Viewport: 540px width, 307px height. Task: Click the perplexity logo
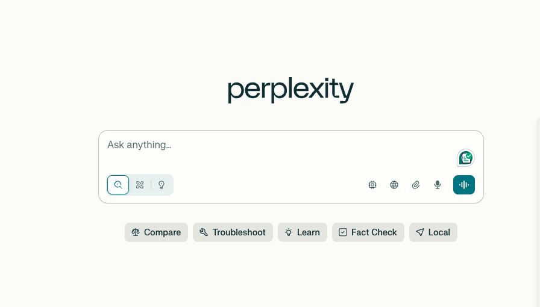click(x=290, y=90)
